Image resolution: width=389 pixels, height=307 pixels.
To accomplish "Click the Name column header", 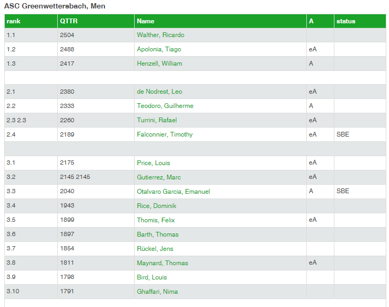I will 220,21.
